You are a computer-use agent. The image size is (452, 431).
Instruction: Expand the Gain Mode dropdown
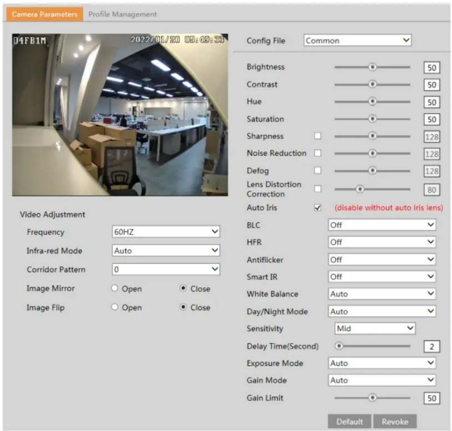382,380
